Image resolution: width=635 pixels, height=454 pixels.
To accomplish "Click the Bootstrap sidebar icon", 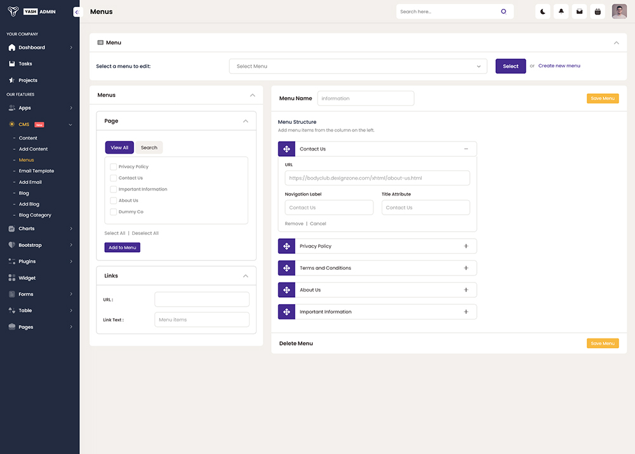I will click(11, 245).
